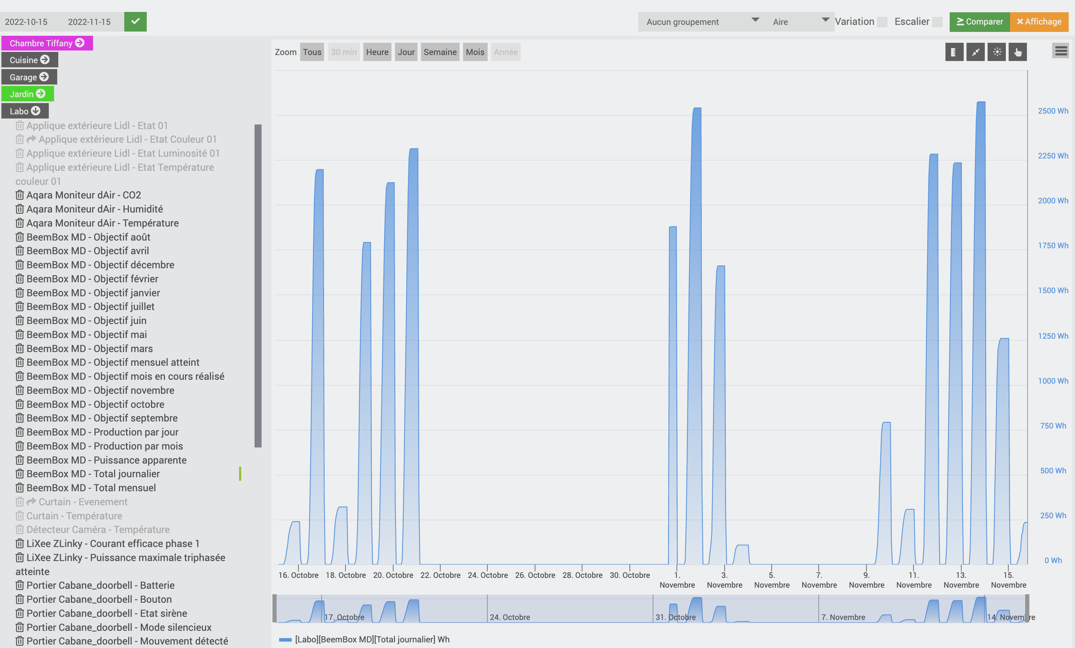Click the radial points tracking icon
The image size is (1075, 648).
(996, 52)
